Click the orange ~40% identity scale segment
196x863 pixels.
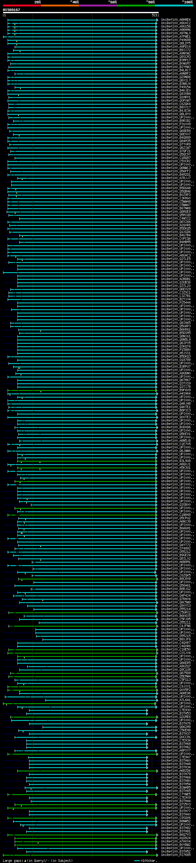click(x=60, y=6)
